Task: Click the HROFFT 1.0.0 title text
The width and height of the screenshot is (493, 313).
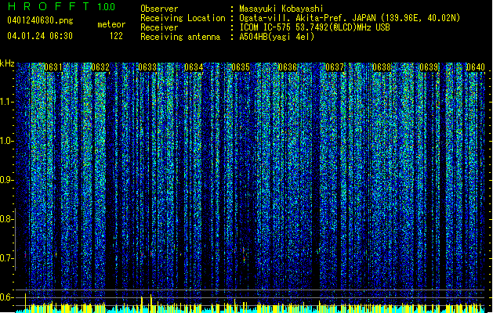Action: coord(61,6)
